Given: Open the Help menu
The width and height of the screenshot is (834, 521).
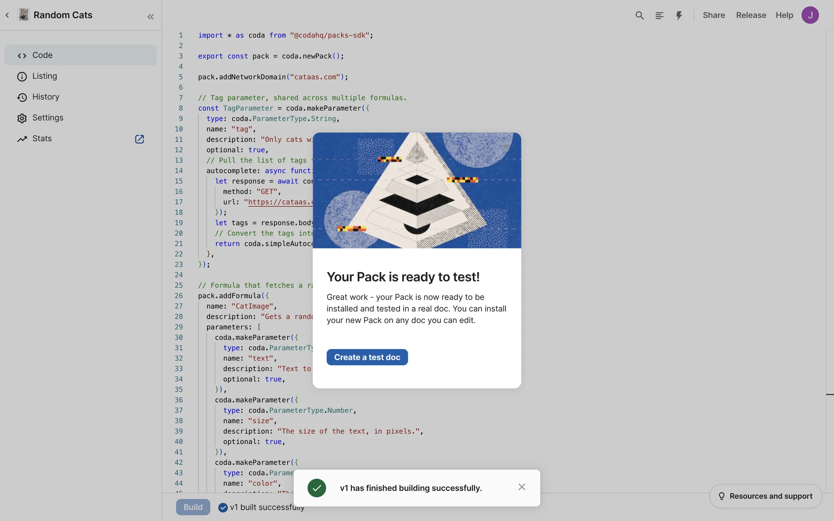Looking at the screenshot, I should pos(784,15).
